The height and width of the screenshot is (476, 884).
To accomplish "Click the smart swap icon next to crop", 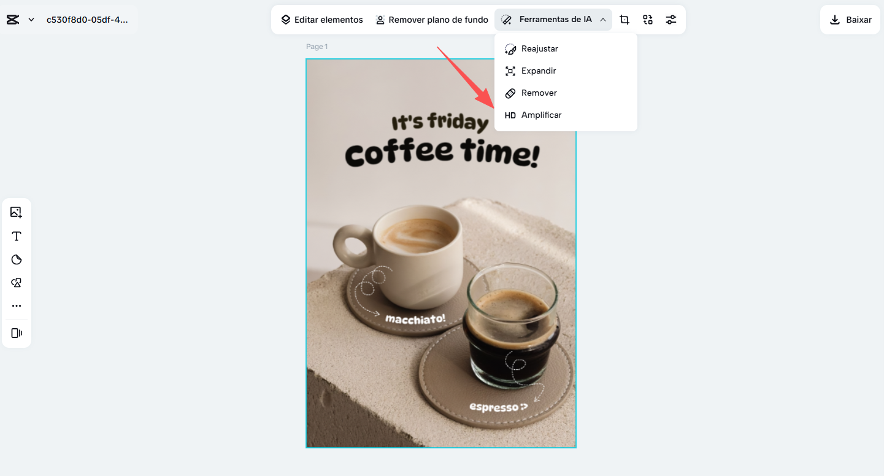I will click(648, 20).
